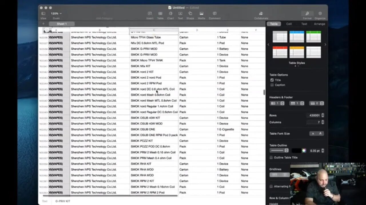Choose the yellow header table style
The width and height of the screenshot is (366, 205).
click(297, 52)
